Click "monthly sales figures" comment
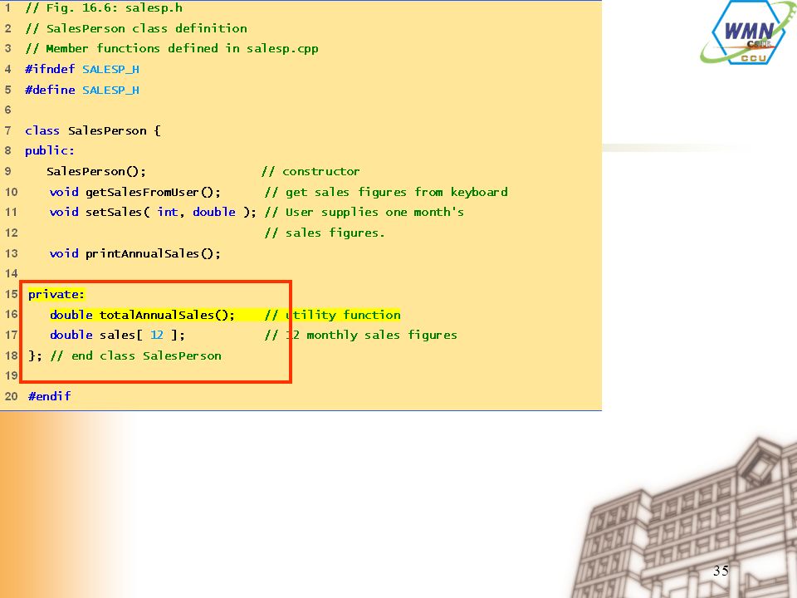797x598 pixels. point(382,335)
